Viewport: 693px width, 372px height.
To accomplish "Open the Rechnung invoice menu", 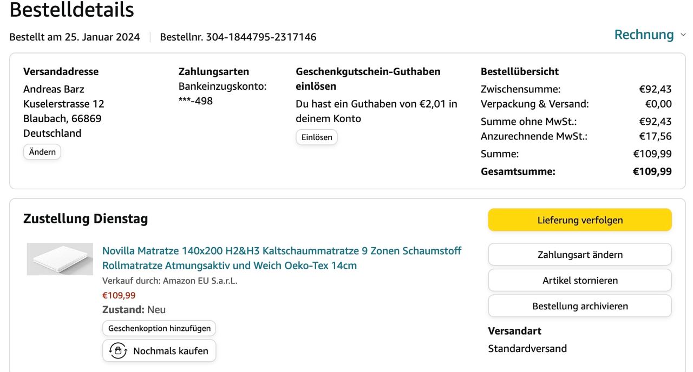I will click(644, 35).
